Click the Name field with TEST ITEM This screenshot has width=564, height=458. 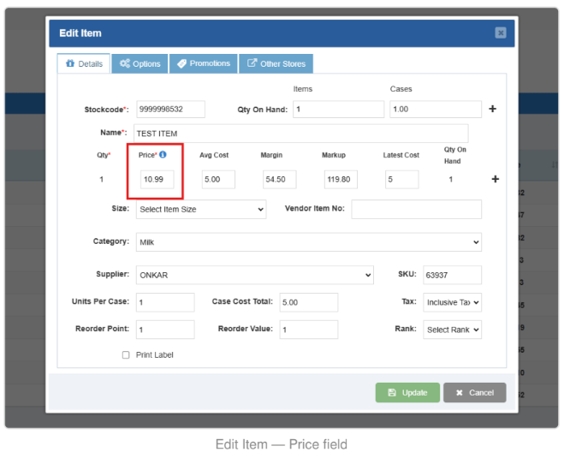click(301, 134)
